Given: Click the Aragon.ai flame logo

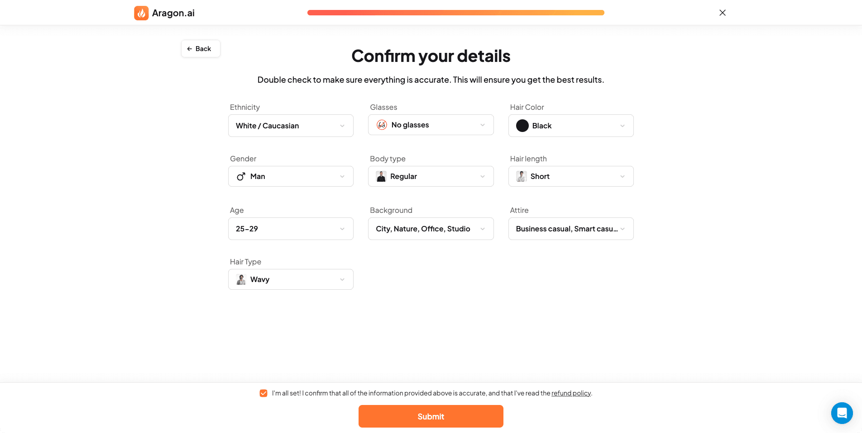Looking at the screenshot, I should [141, 13].
